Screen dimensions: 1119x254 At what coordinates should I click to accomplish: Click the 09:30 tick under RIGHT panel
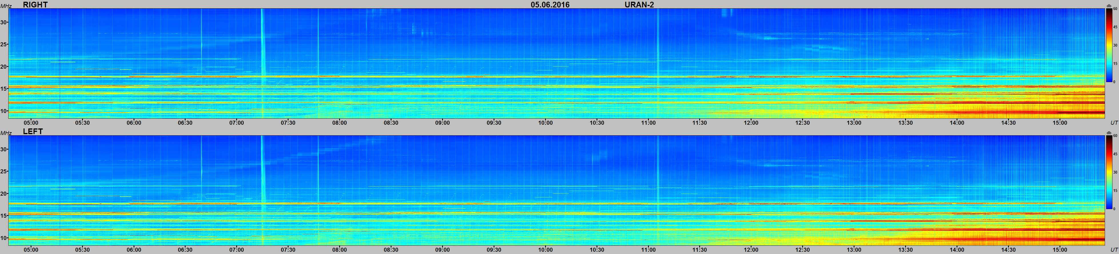tap(494, 123)
